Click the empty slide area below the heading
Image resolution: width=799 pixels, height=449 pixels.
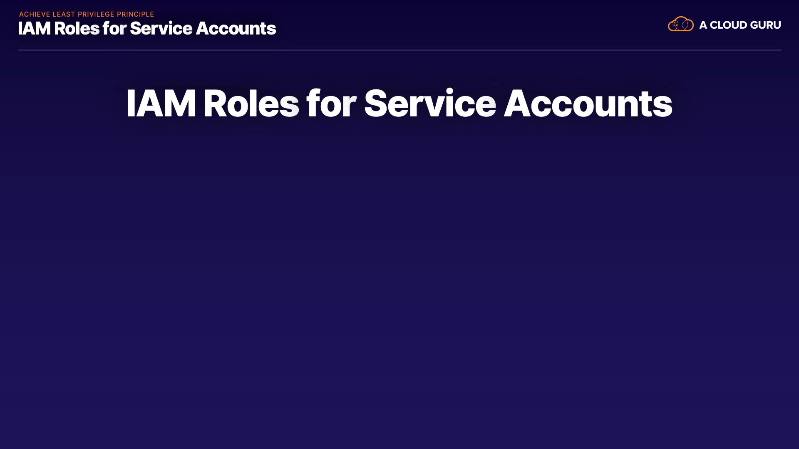click(x=399, y=291)
